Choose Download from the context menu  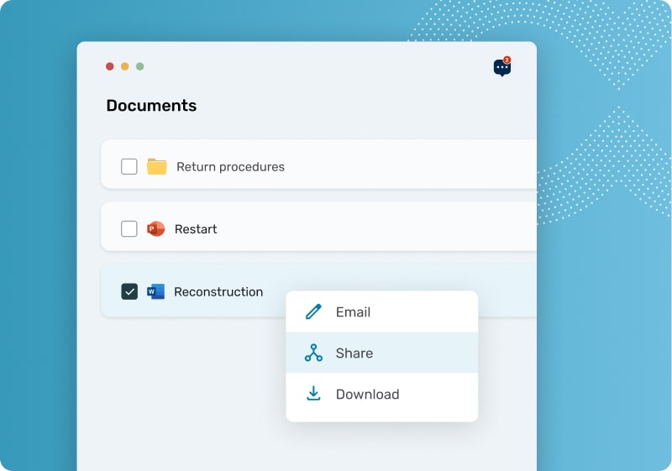tap(382, 394)
